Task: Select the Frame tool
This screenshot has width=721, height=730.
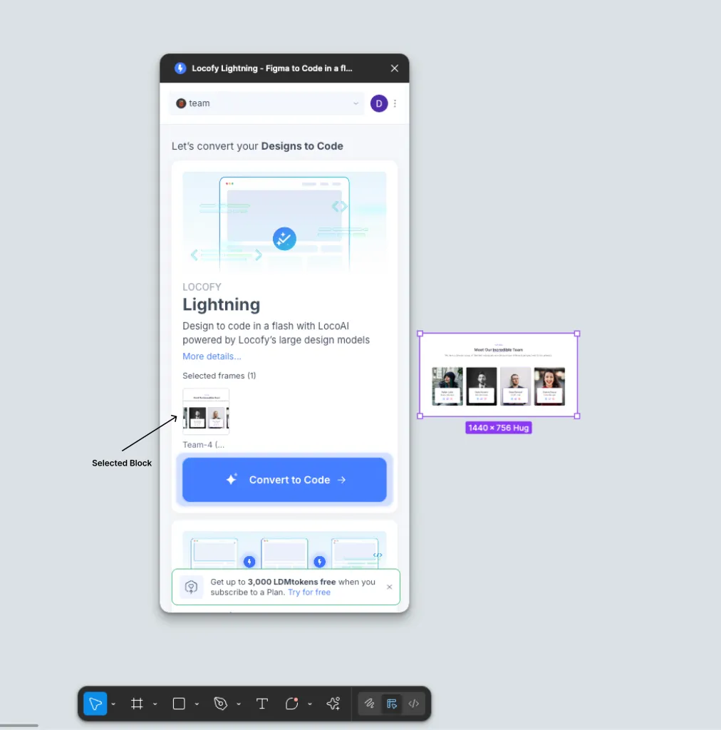Action: [137, 704]
